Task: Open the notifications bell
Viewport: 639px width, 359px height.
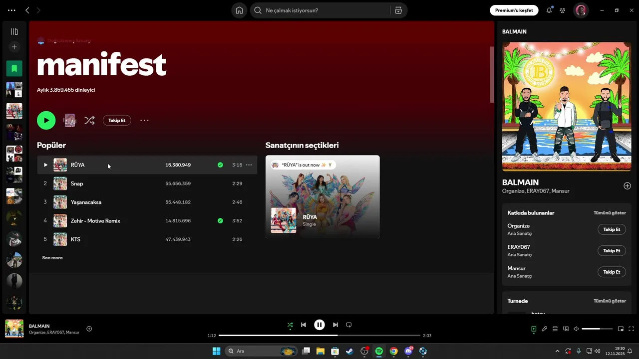Action: click(549, 10)
